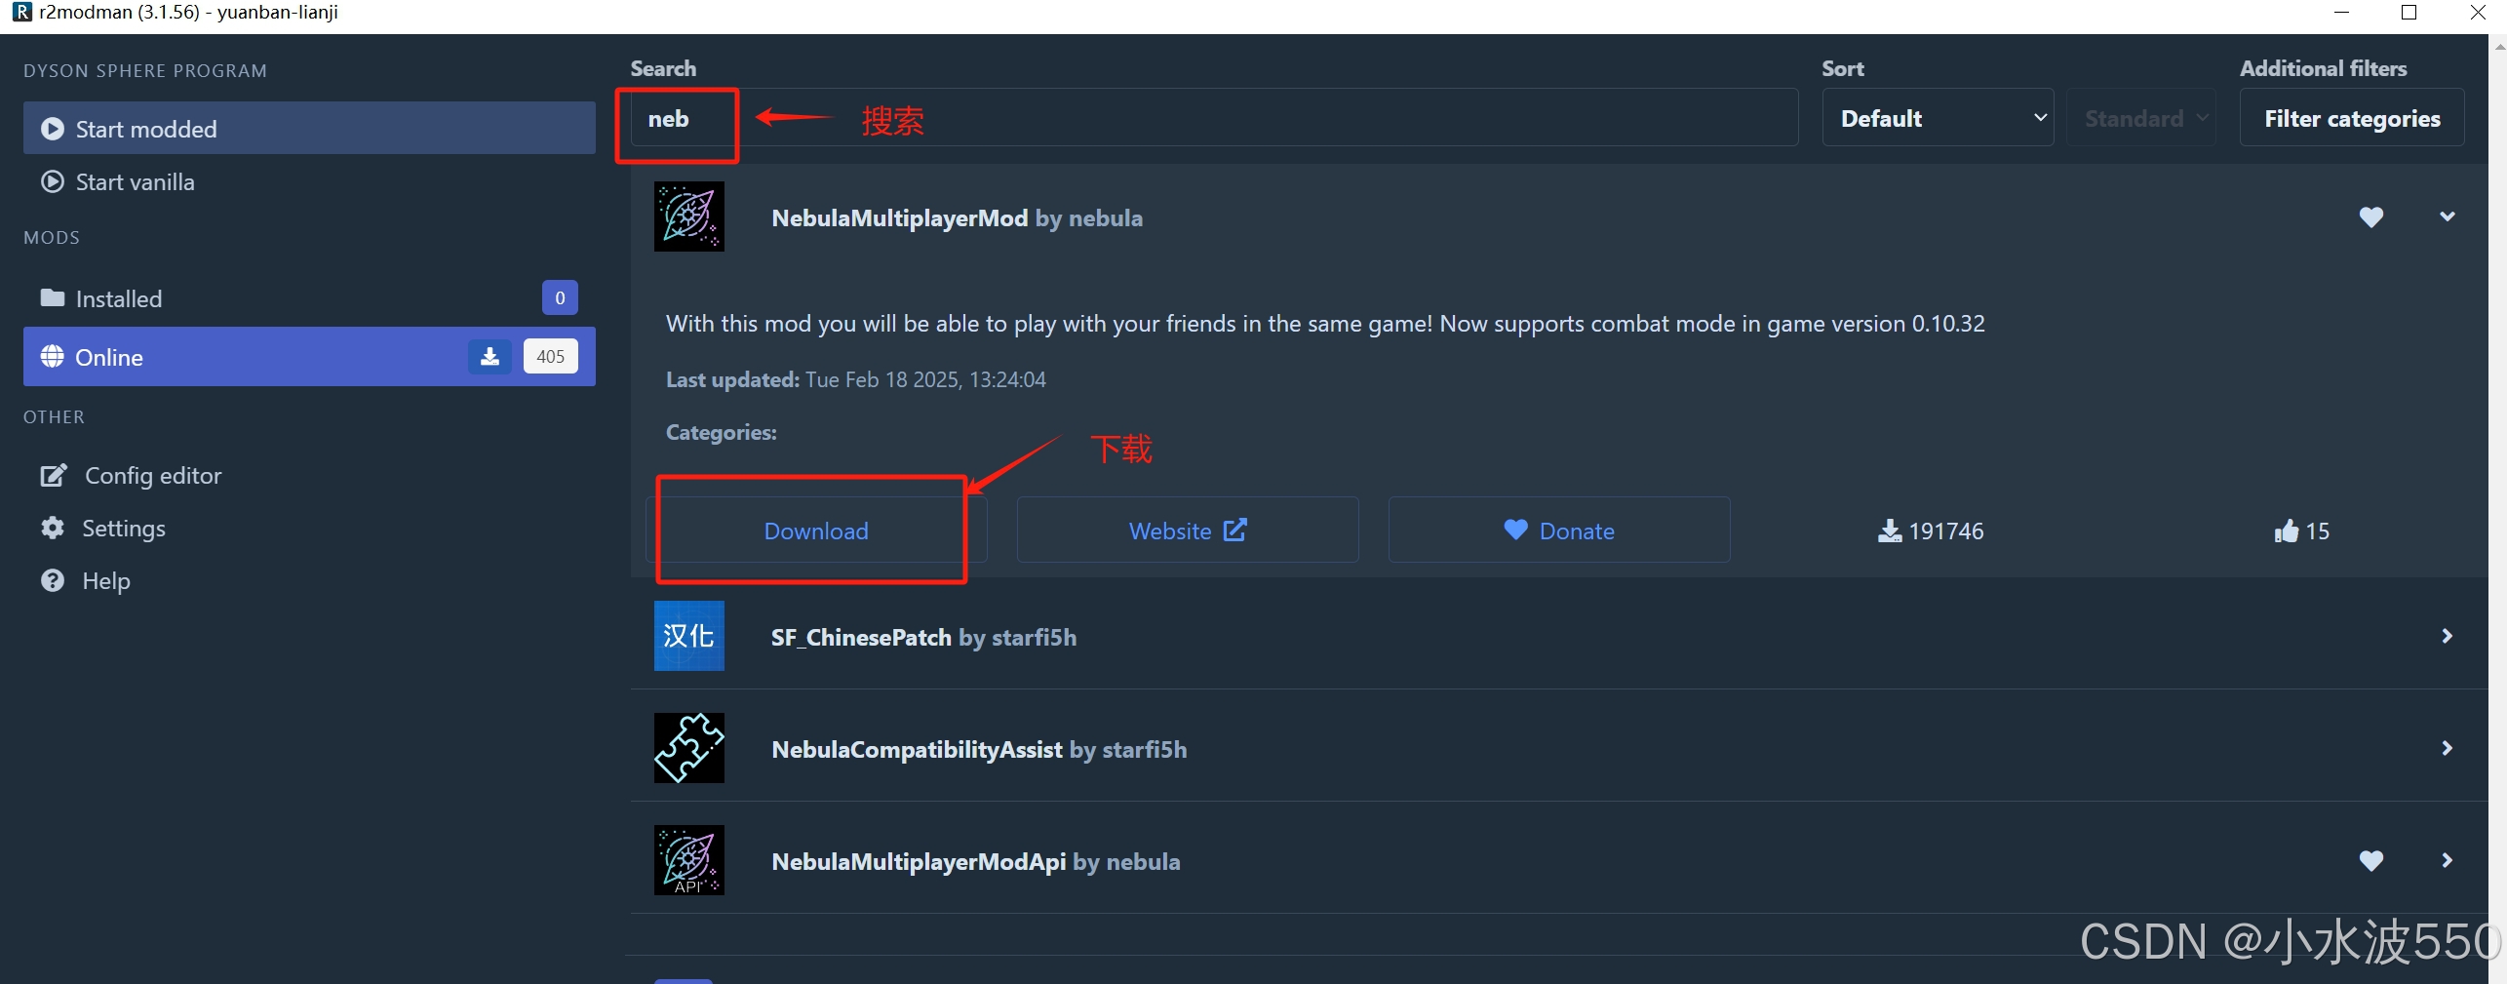Image resolution: width=2507 pixels, height=984 pixels.
Task: Expand the SF_ChinesePatch entry
Action: pyautogui.click(x=2448, y=636)
